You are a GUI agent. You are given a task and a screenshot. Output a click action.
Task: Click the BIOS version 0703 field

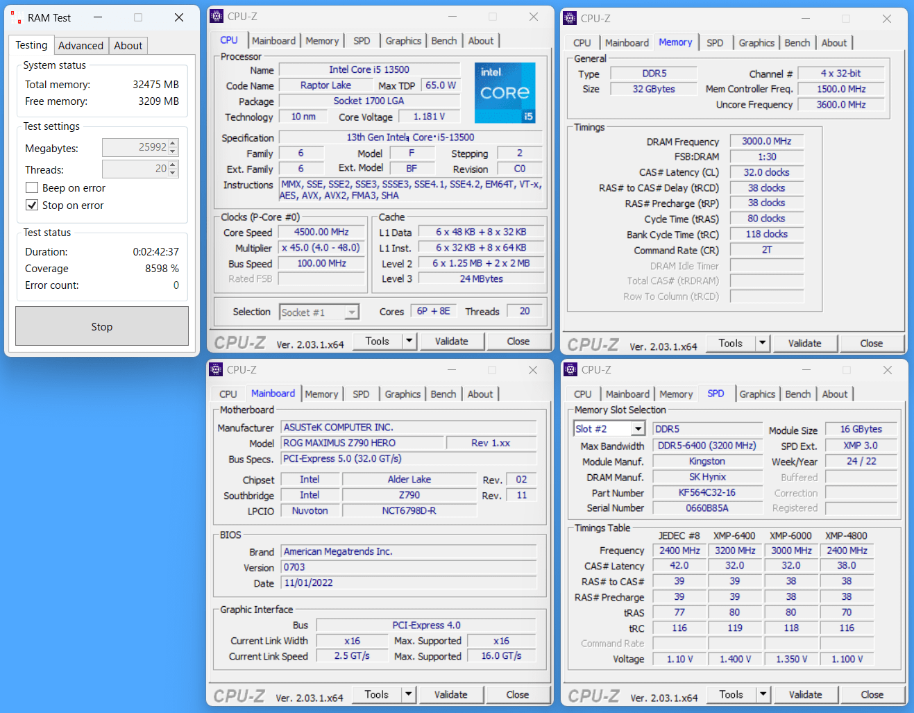click(x=408, y=567)
